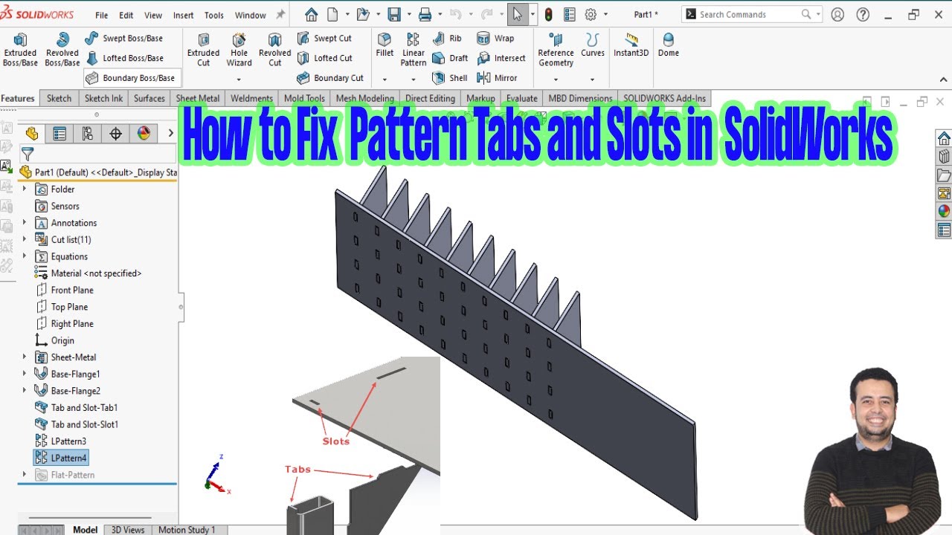Select the Fillet tool
Image resolution: width=952 pixels, height=535 pixels.
(x=385, y=45)
